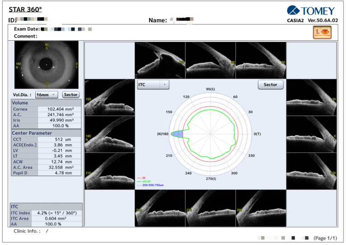The height and width of the screenshot is (245, 346).
Task: Open the 150 degree OCT scan image
Action: (x=109, y=98)
